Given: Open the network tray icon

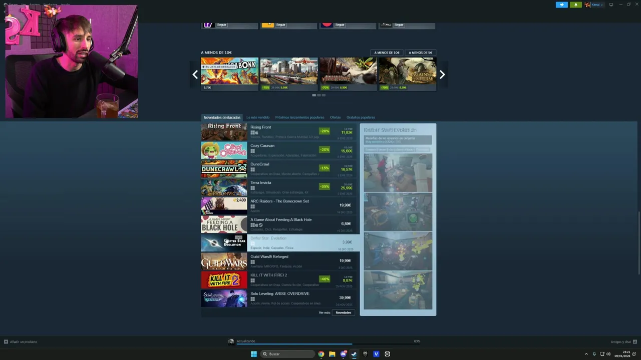Looking at the screenshot, I should (x=601, y=354).
